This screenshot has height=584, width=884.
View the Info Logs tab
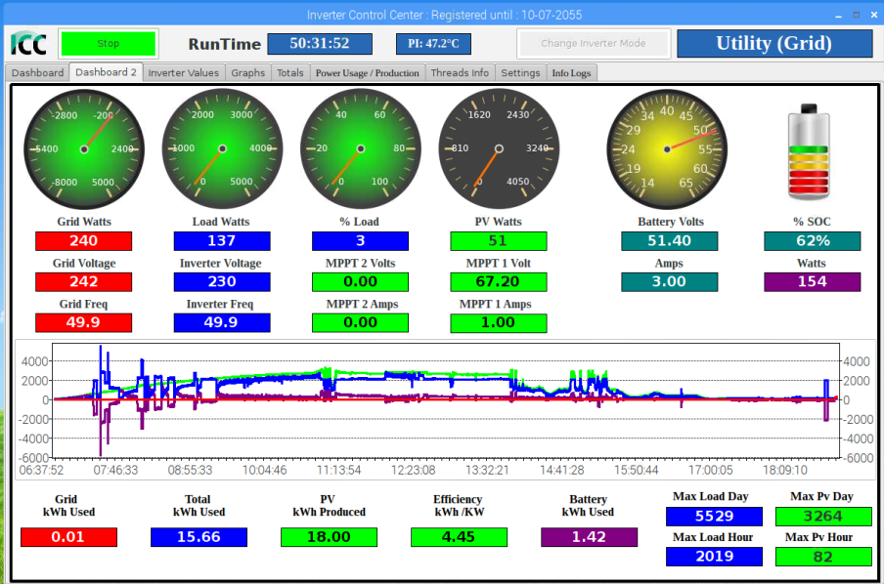571,73
